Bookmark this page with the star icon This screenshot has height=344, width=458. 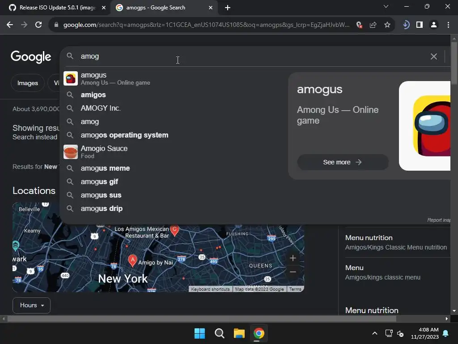point(387,25)
